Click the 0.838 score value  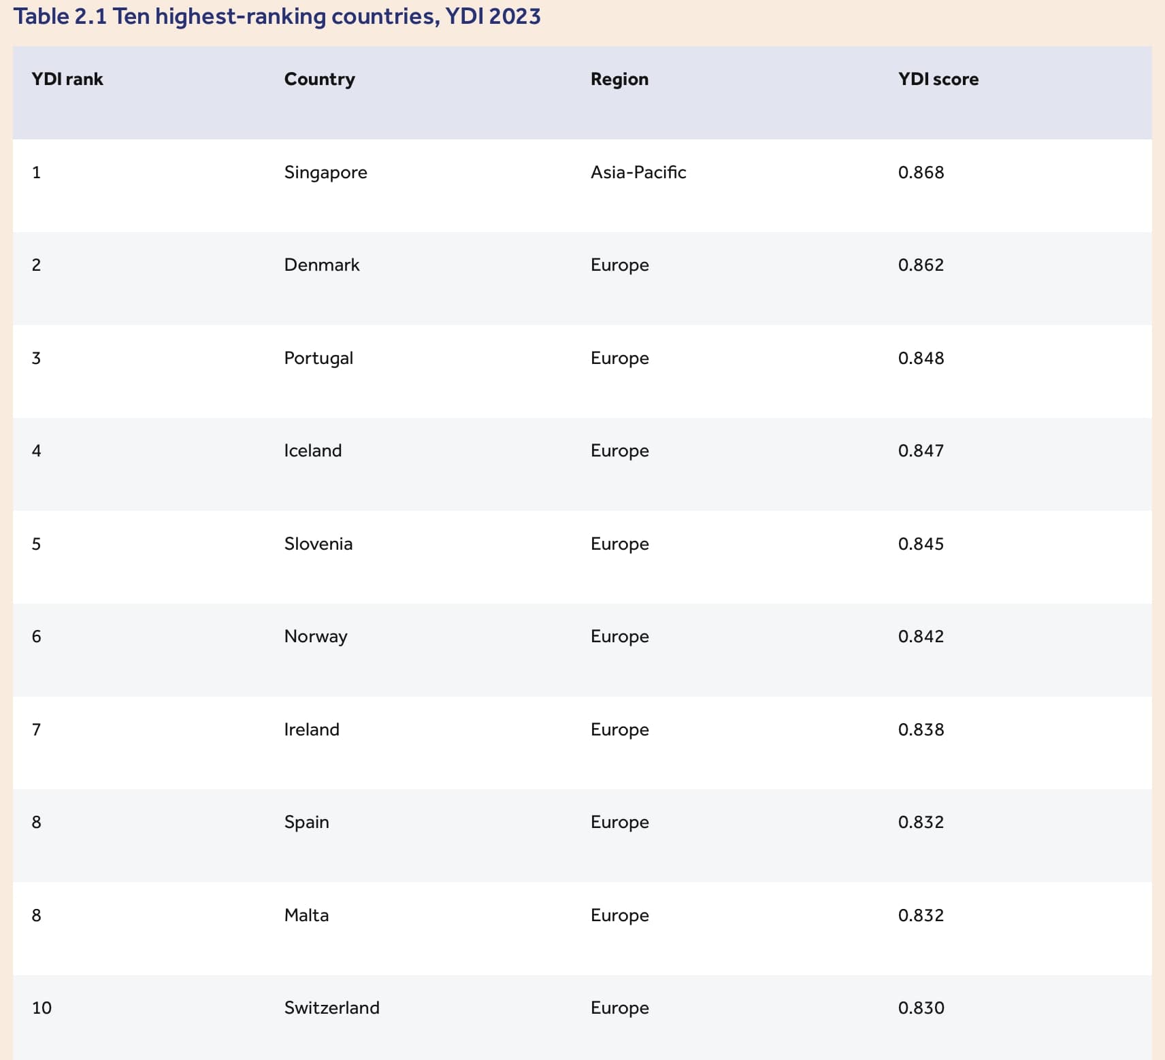pos(921,729)
